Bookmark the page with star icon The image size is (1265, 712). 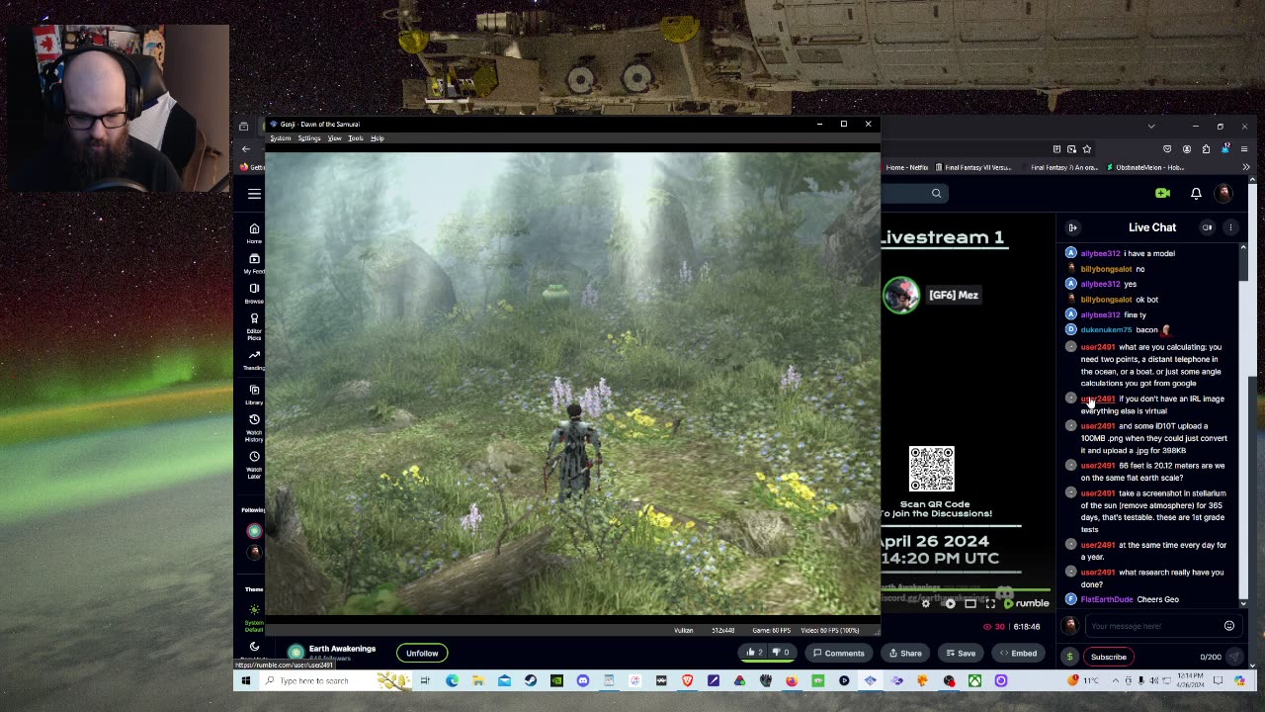[1086, 149]
